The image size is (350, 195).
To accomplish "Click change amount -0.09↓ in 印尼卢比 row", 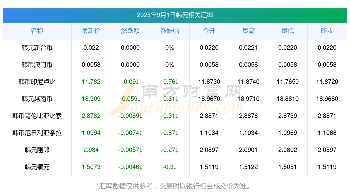I will pos(130,82).
